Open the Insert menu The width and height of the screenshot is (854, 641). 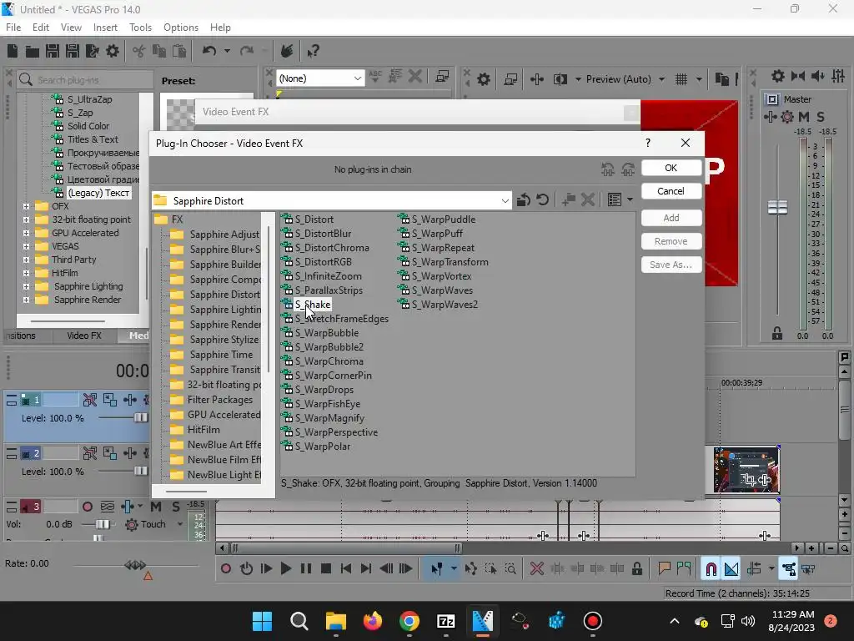(105, 28)
